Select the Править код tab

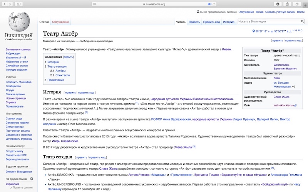[x=211, y=22]
